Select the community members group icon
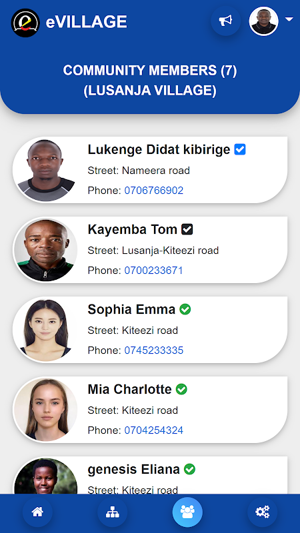 point(187,512)
